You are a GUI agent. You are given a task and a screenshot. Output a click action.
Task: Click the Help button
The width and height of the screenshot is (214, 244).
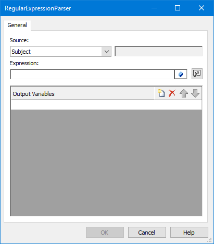189,233
